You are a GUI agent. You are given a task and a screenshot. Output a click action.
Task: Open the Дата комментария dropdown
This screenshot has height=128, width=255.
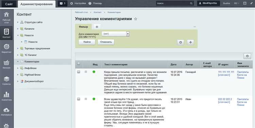coord(116,34)
